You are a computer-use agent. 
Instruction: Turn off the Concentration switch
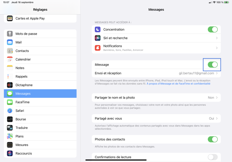point(213,29)
